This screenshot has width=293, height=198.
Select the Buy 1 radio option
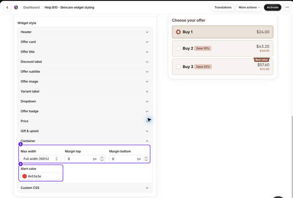(x=178, y=32)
